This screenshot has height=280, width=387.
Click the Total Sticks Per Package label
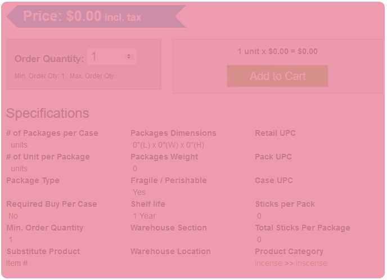303,228
